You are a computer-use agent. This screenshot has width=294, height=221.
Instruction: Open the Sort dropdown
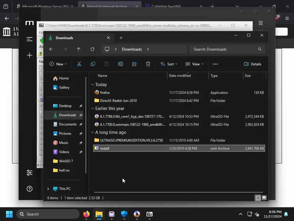click(169, 64)
